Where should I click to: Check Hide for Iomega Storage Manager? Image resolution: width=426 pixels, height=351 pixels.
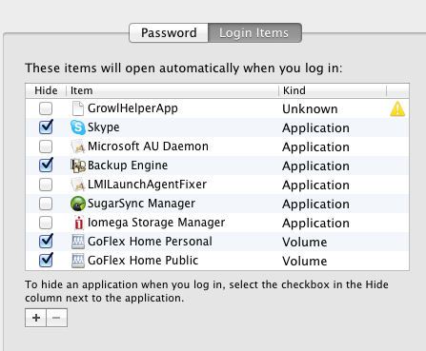pyautogui.click(x=46, y=223)
